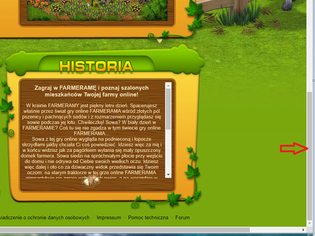Screen dimensions: 315x236
Task: Click the line 'domek farmera. Sowa siedzi na spróchniałym'
Action: tap(91, 156)
